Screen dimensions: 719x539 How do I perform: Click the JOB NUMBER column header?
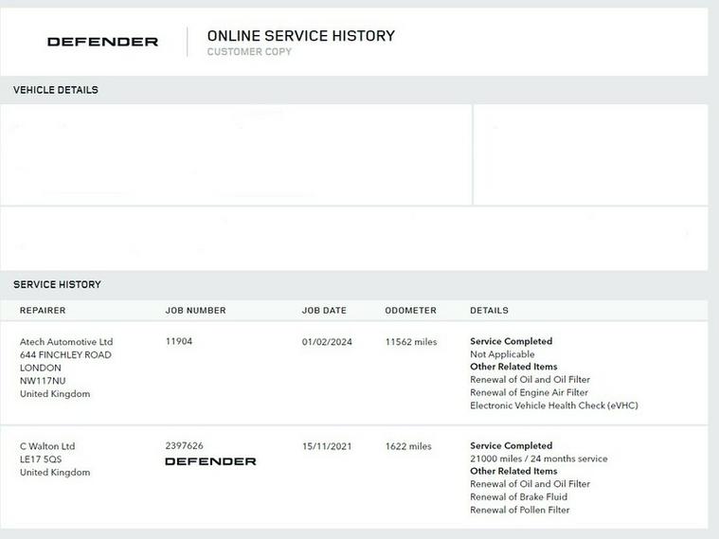tap(196, 311)
